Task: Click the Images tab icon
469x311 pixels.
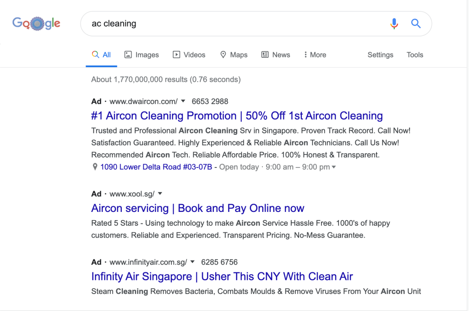Action: click(x=128, y=55)
